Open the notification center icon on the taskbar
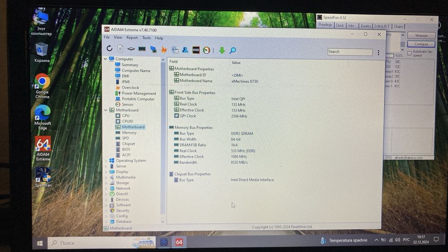The image size is (448, 252). point(436,239)
